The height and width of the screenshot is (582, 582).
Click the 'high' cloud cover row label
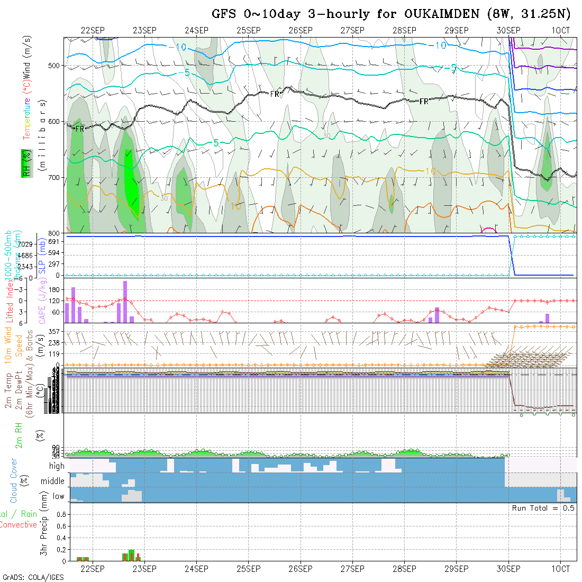56,466
